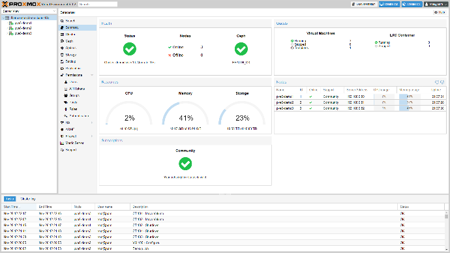Click the task log vertical scrollbar
The image size is (450, 253).
coord(447,231)
